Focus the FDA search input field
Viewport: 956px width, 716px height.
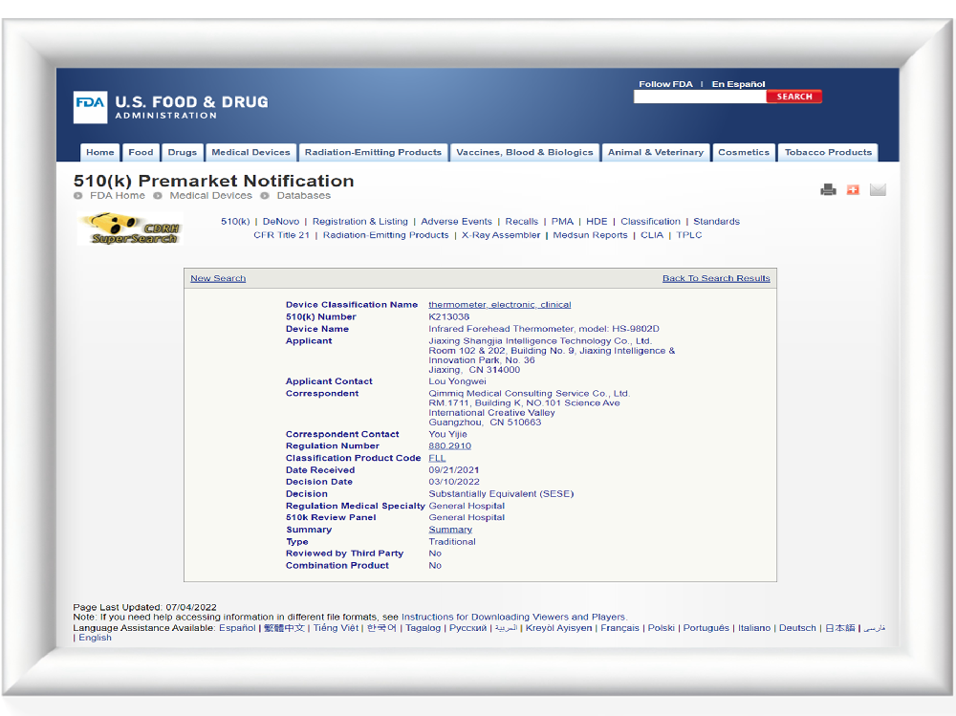click(700, 97)
